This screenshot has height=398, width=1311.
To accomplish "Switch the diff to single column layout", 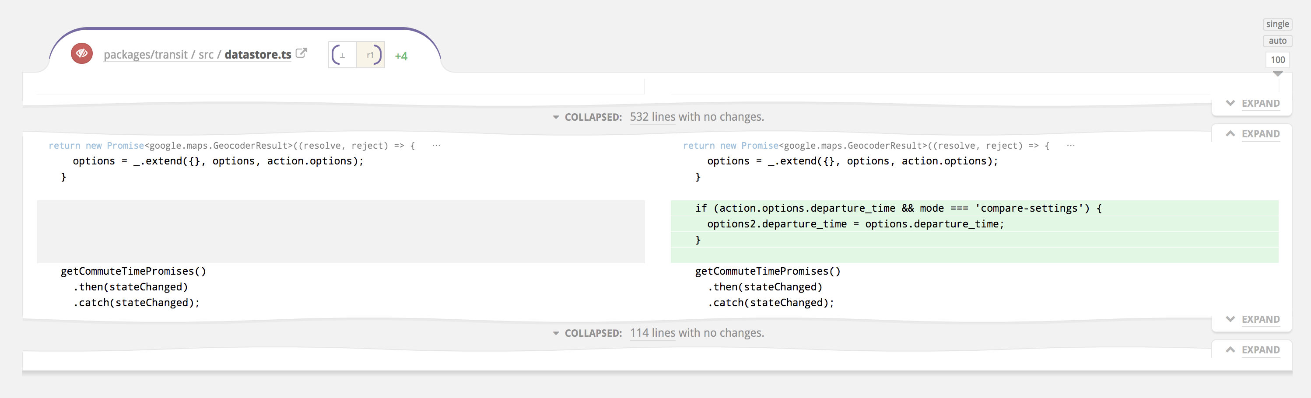I will click(x=1277, y=24).
